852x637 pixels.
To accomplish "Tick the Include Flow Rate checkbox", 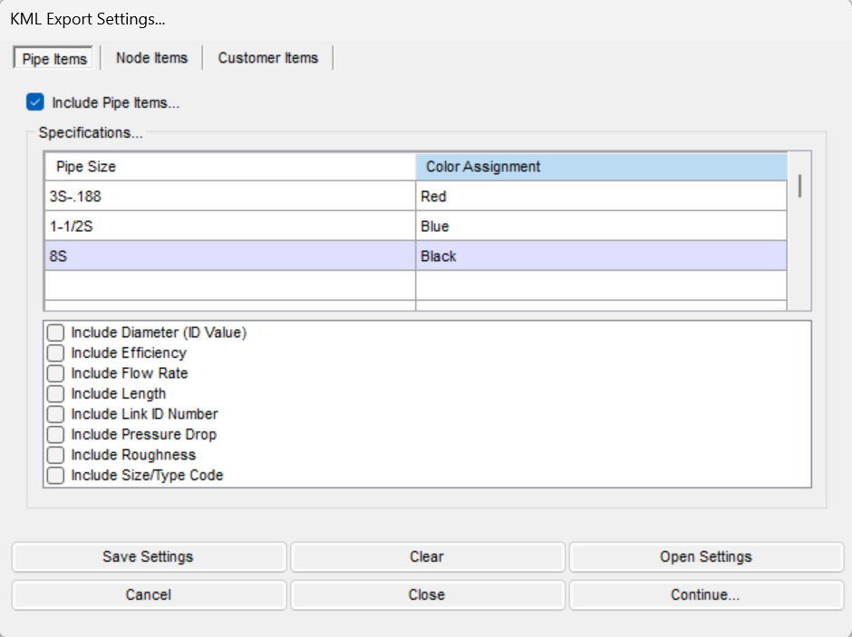I will click(x=55, y=373).
